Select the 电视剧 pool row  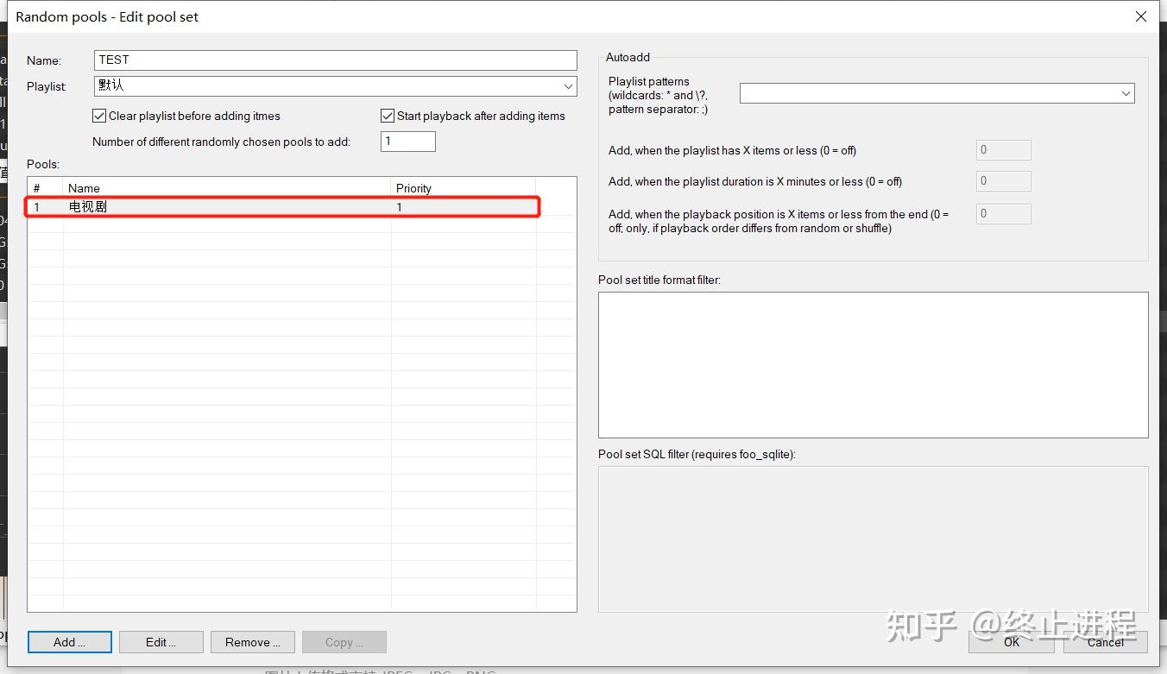[x=282, y=207]
